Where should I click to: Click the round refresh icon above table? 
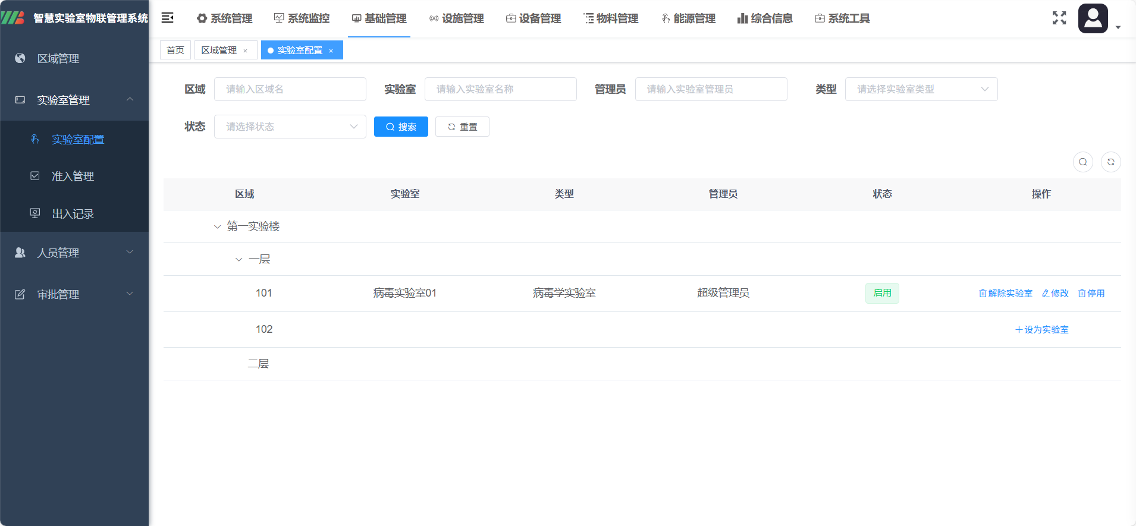(x=1110, y=162)
